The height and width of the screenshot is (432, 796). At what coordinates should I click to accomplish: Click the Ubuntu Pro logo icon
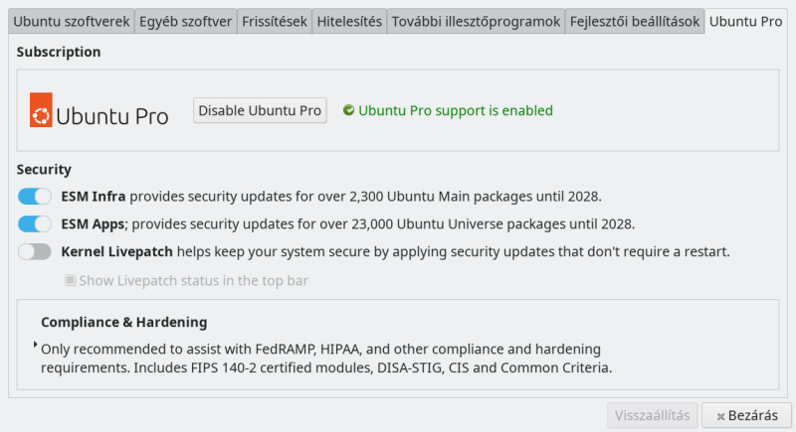coord(41,110)
